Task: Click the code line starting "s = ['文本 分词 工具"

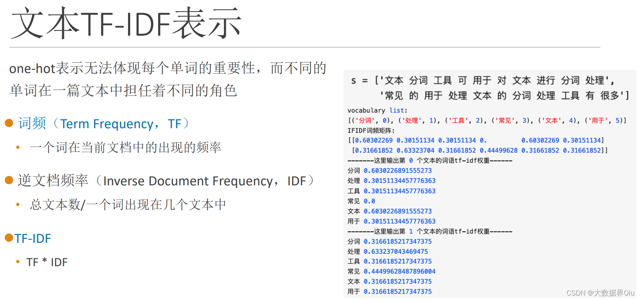Action: point(483,80)
